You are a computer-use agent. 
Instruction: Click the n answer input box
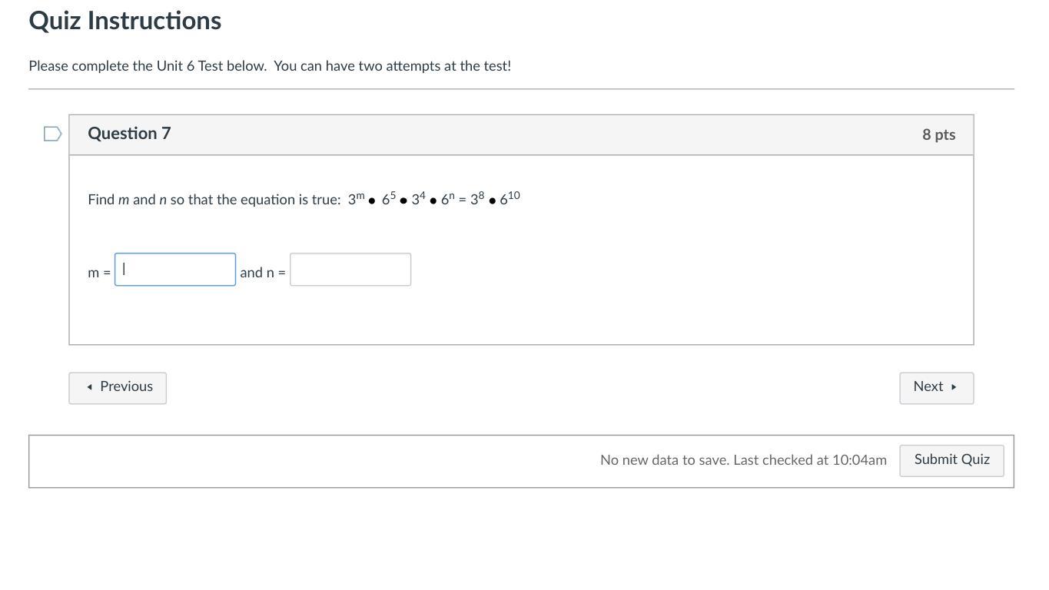tap(350, 270)
